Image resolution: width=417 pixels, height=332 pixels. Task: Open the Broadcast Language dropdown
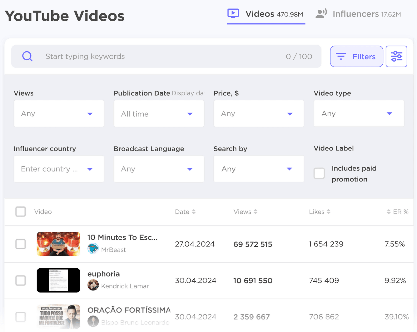tap(159, 169)
